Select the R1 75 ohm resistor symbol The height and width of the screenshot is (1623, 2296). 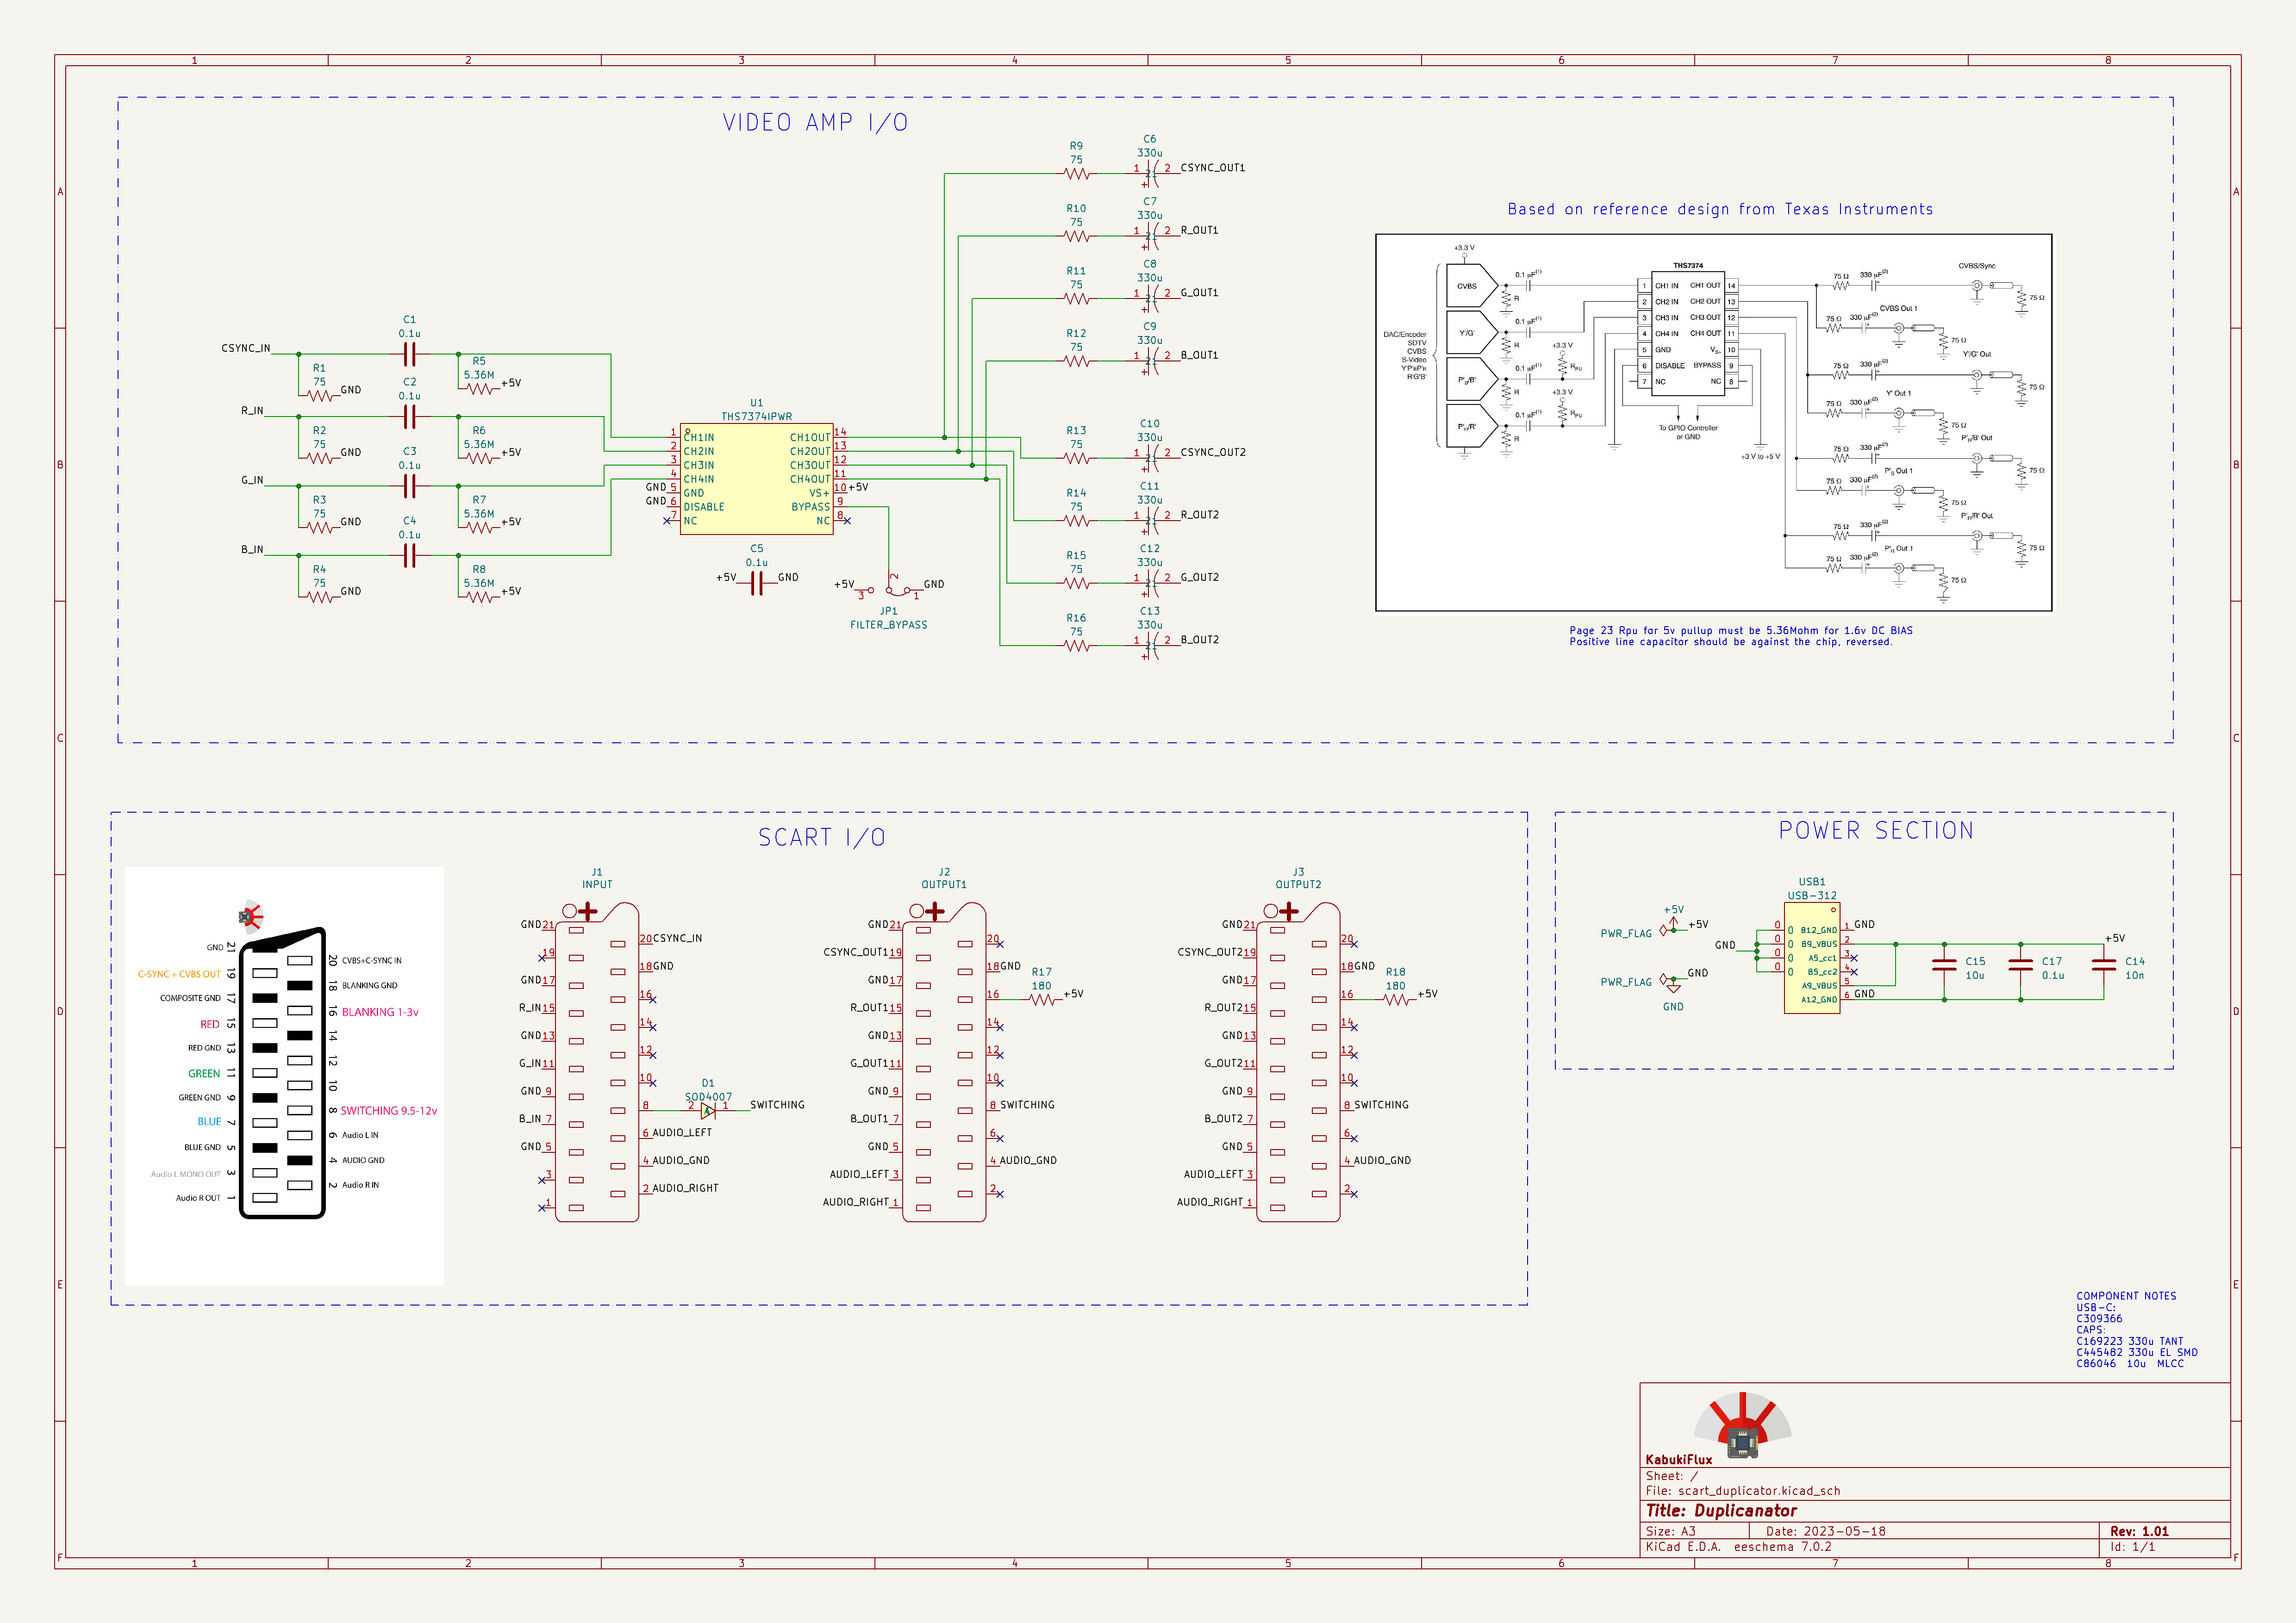pos(319,396)
